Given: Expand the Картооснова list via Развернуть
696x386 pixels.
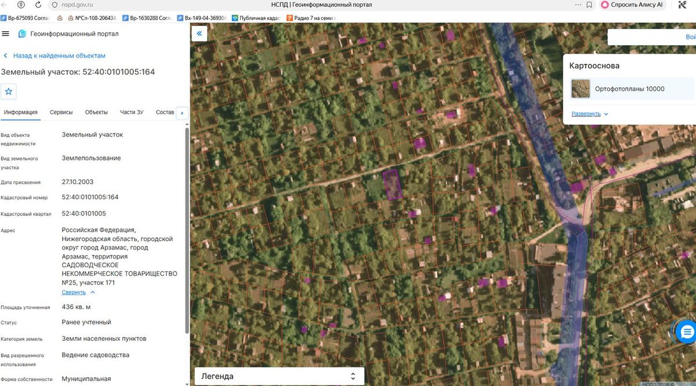Looking at the screenshot, I should point(589,114).
